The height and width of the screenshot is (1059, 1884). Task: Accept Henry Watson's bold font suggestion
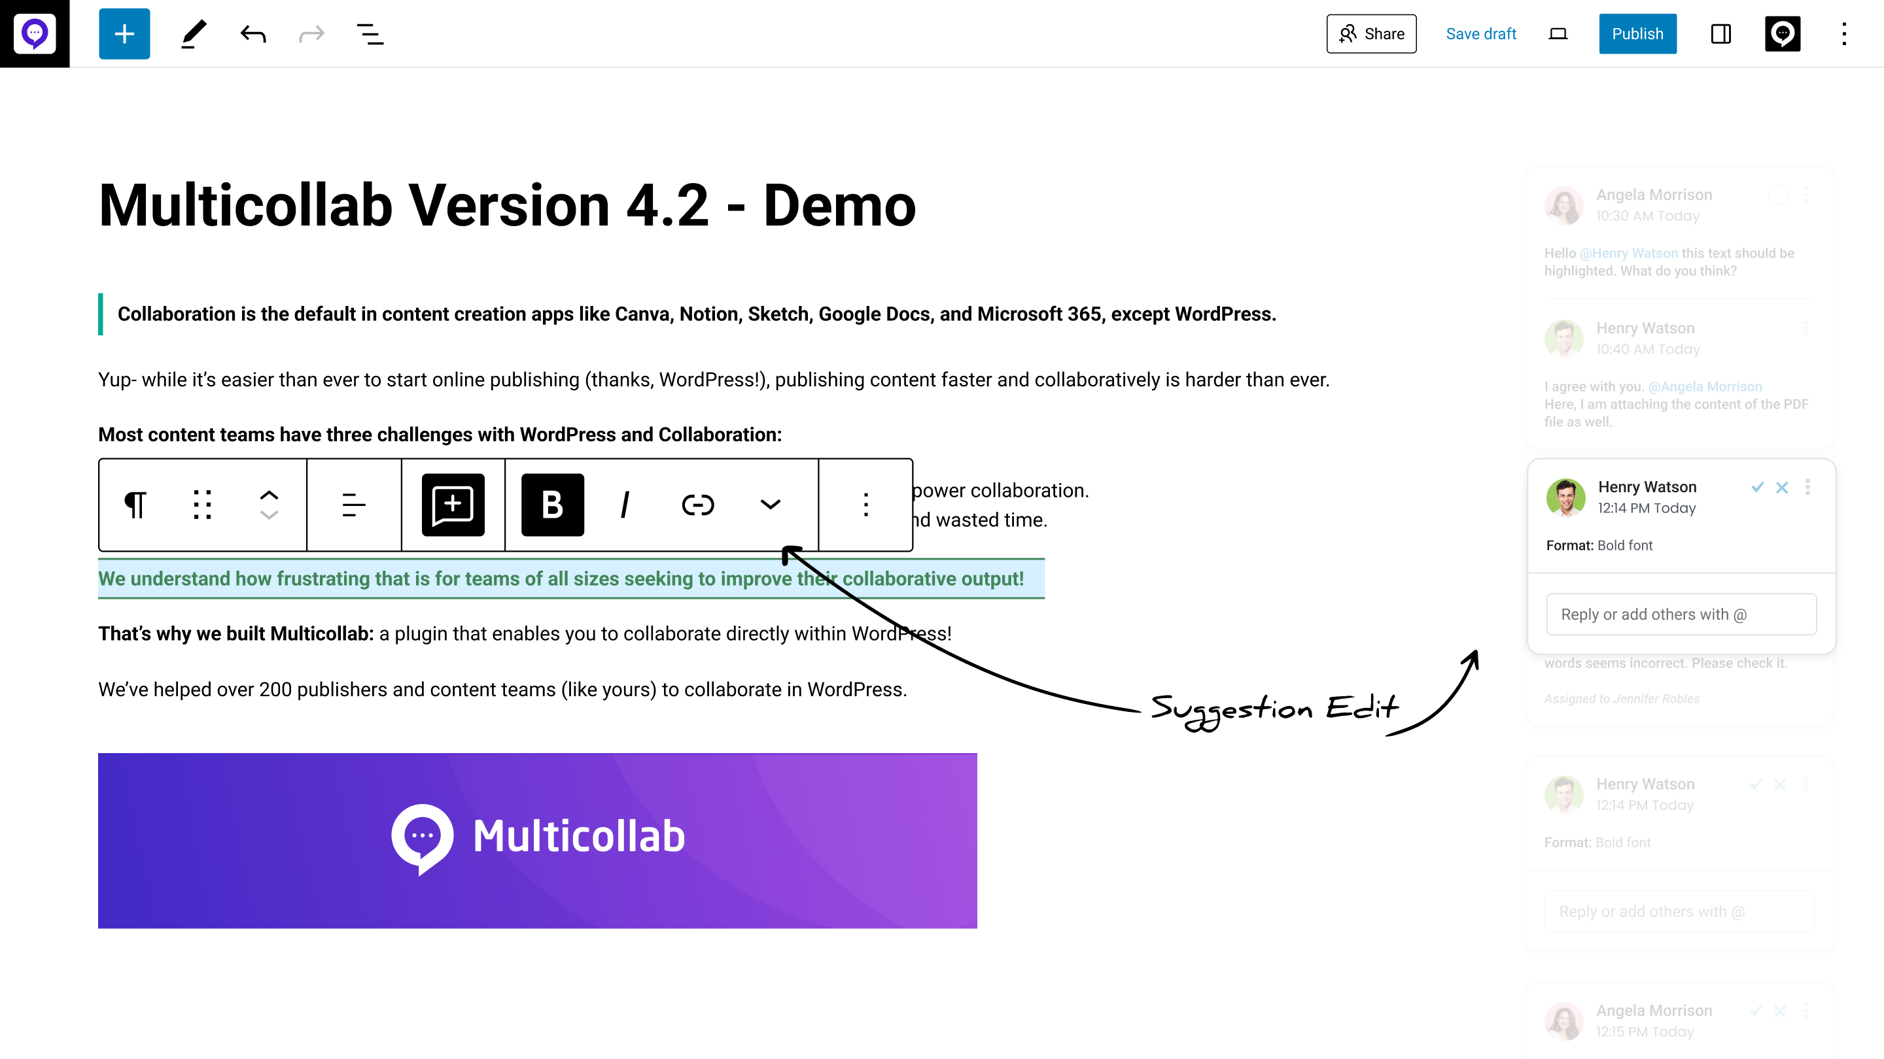[x=1757, y=488]
